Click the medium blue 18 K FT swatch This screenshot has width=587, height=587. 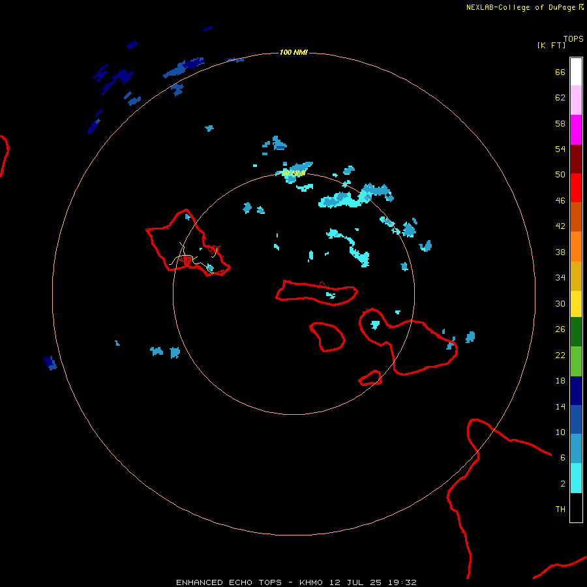coord(576,419)
